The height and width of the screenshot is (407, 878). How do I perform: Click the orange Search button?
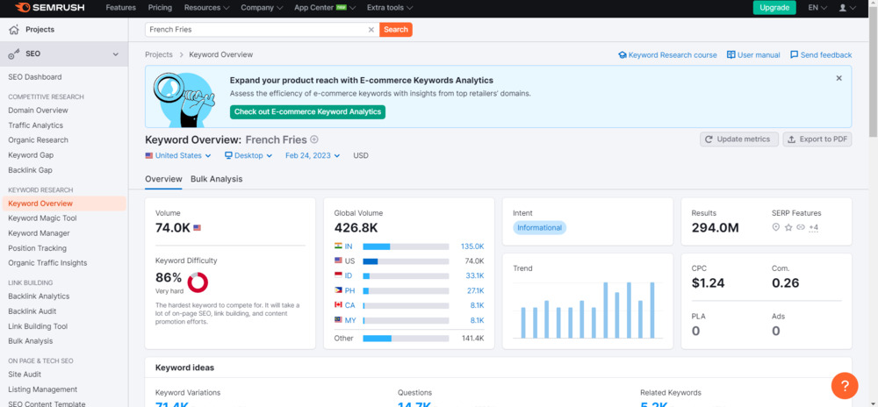pyautogui.click(x=396, y=30)
